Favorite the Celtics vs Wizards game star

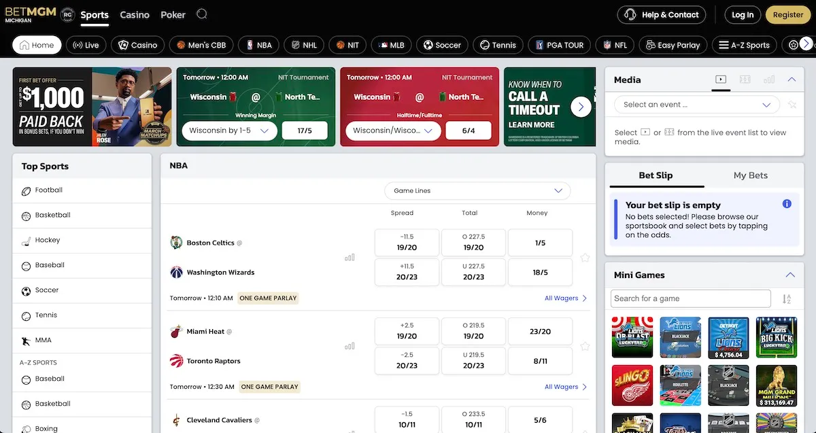[x=585, y=258]
